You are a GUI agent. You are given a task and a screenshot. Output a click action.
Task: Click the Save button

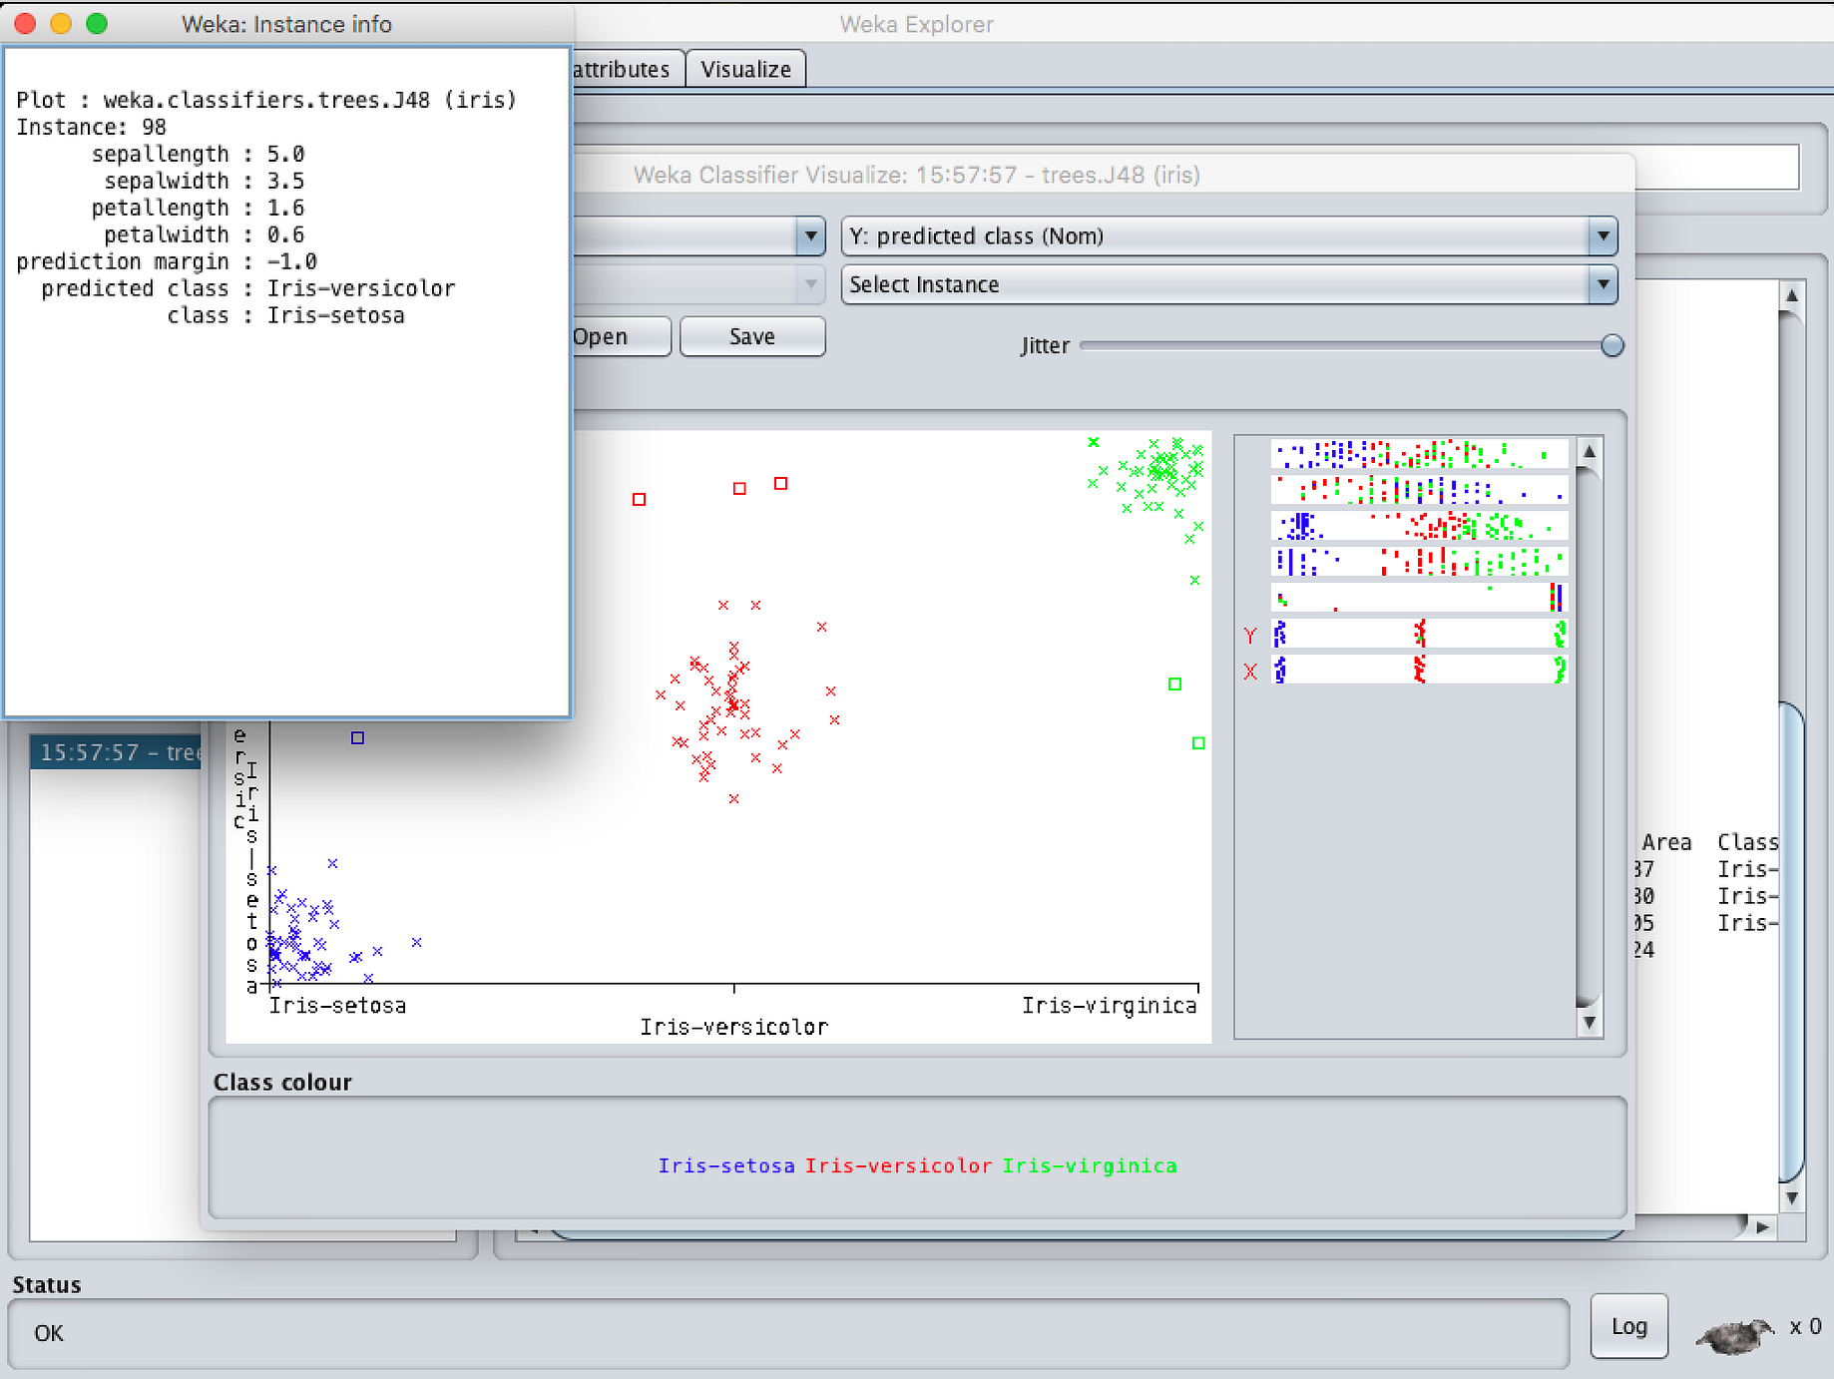pyautogui.click(x=752, y=336)
